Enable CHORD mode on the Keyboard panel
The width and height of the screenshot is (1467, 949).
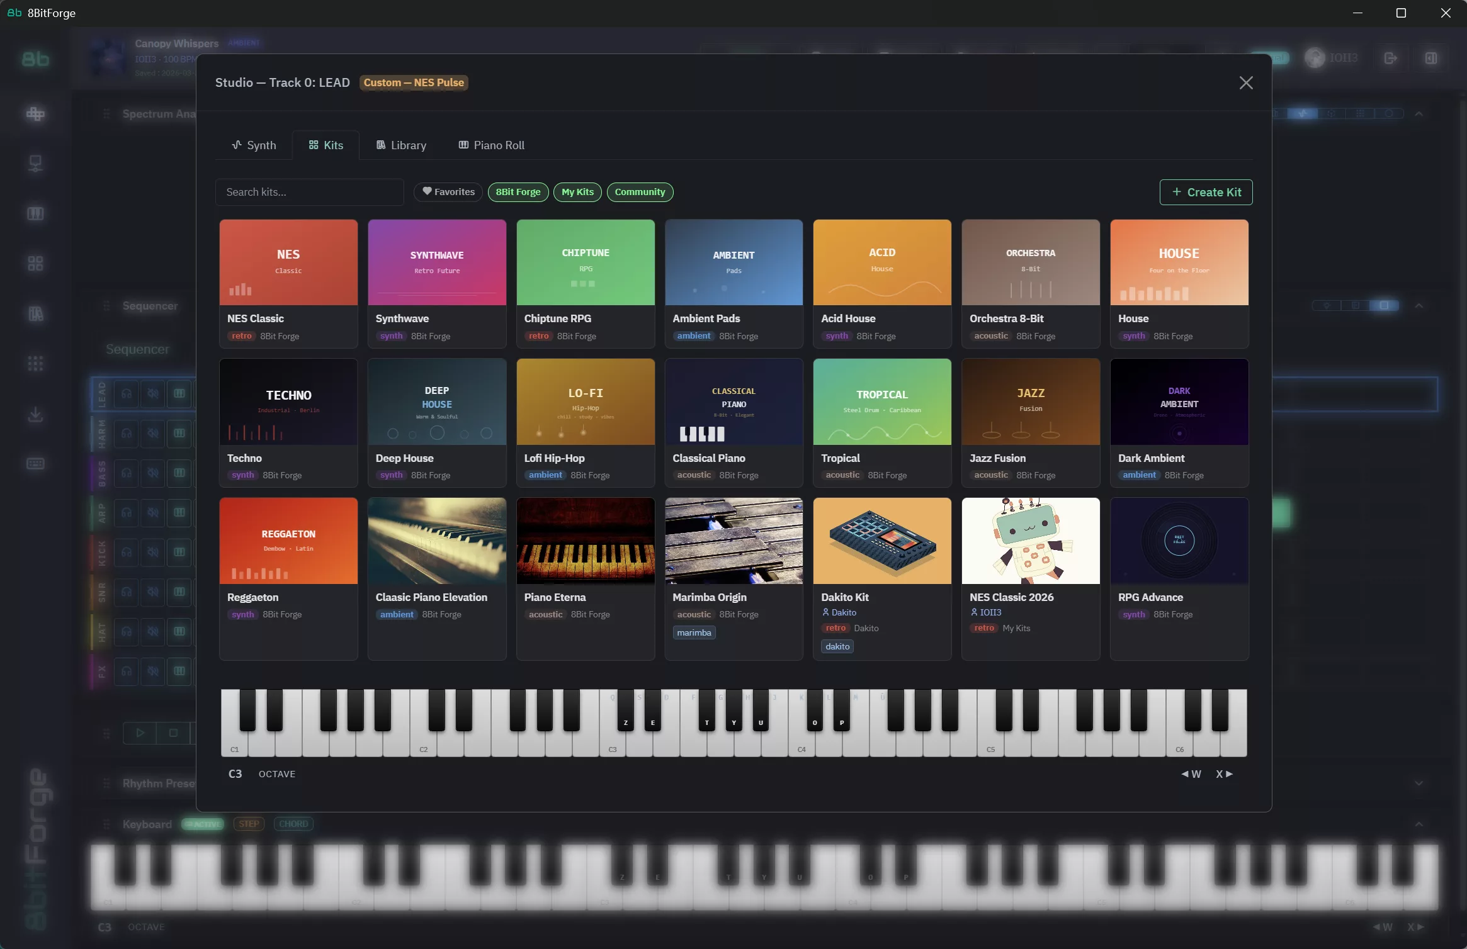[294, 824]
